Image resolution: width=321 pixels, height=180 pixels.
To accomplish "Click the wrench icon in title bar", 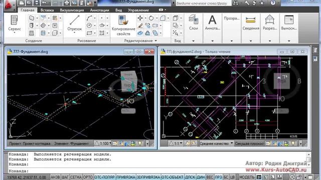I will (247, 2).
